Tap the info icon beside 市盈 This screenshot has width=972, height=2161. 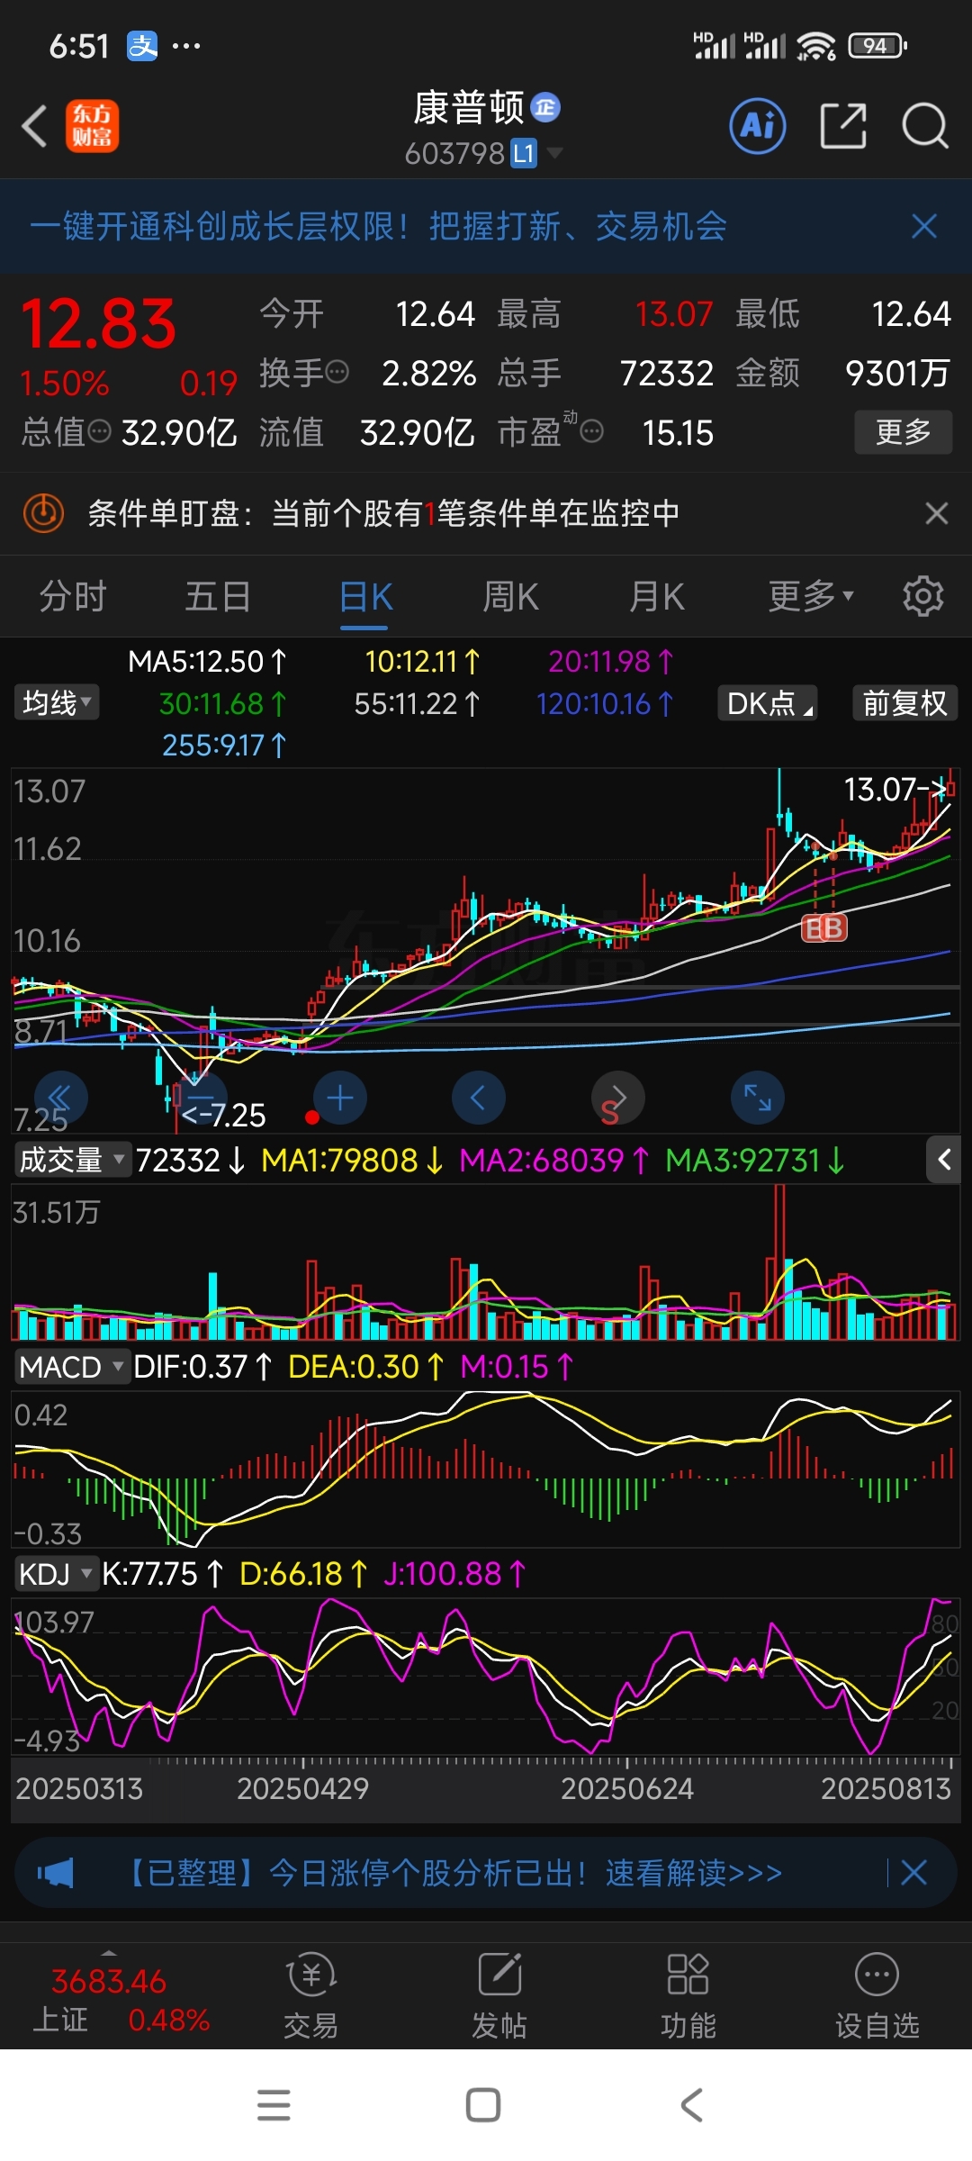[591, 432]
